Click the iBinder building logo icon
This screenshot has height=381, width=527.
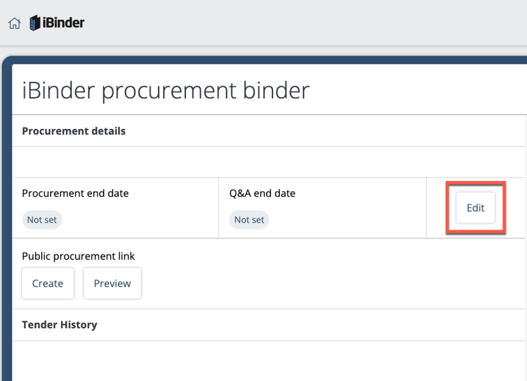coord(35,23)
